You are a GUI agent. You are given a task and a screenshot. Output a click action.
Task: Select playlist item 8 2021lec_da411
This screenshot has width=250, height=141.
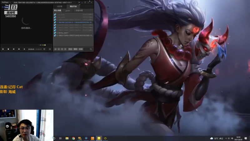pos(73,33)
